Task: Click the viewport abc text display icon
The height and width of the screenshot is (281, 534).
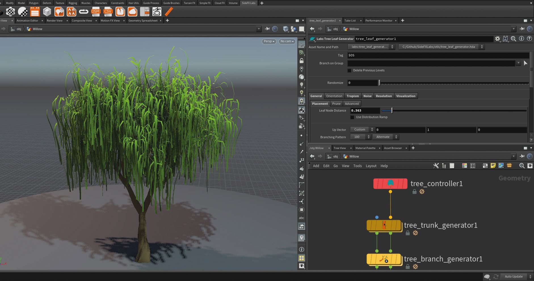Action: [x=302, y=218]
